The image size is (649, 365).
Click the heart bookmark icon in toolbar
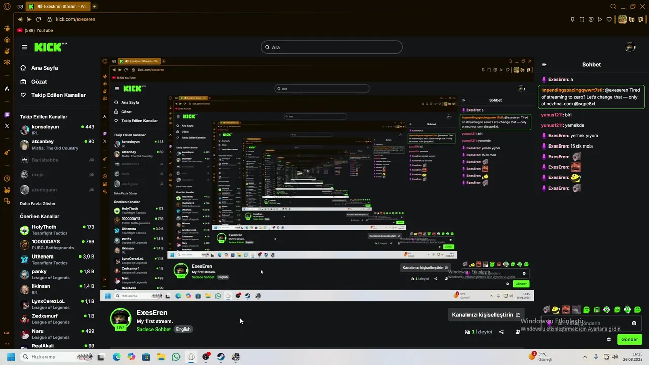[609, 19]
